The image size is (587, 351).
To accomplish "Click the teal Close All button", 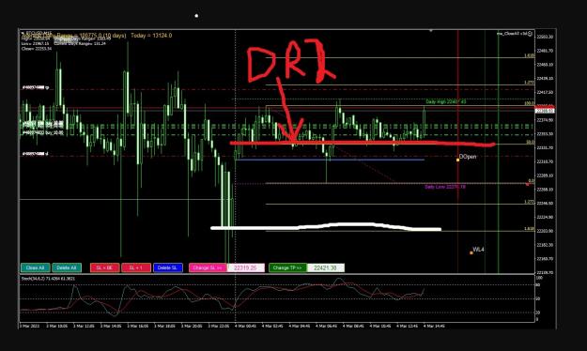I will click(x=35, y=267).
